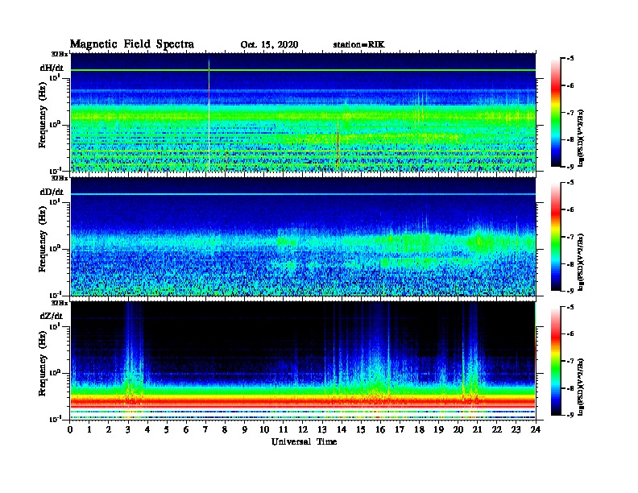Click the log(PSD) label beside dZ/dt color bar
The width and height of the screenshot is (638, 493).
[582, 387]
